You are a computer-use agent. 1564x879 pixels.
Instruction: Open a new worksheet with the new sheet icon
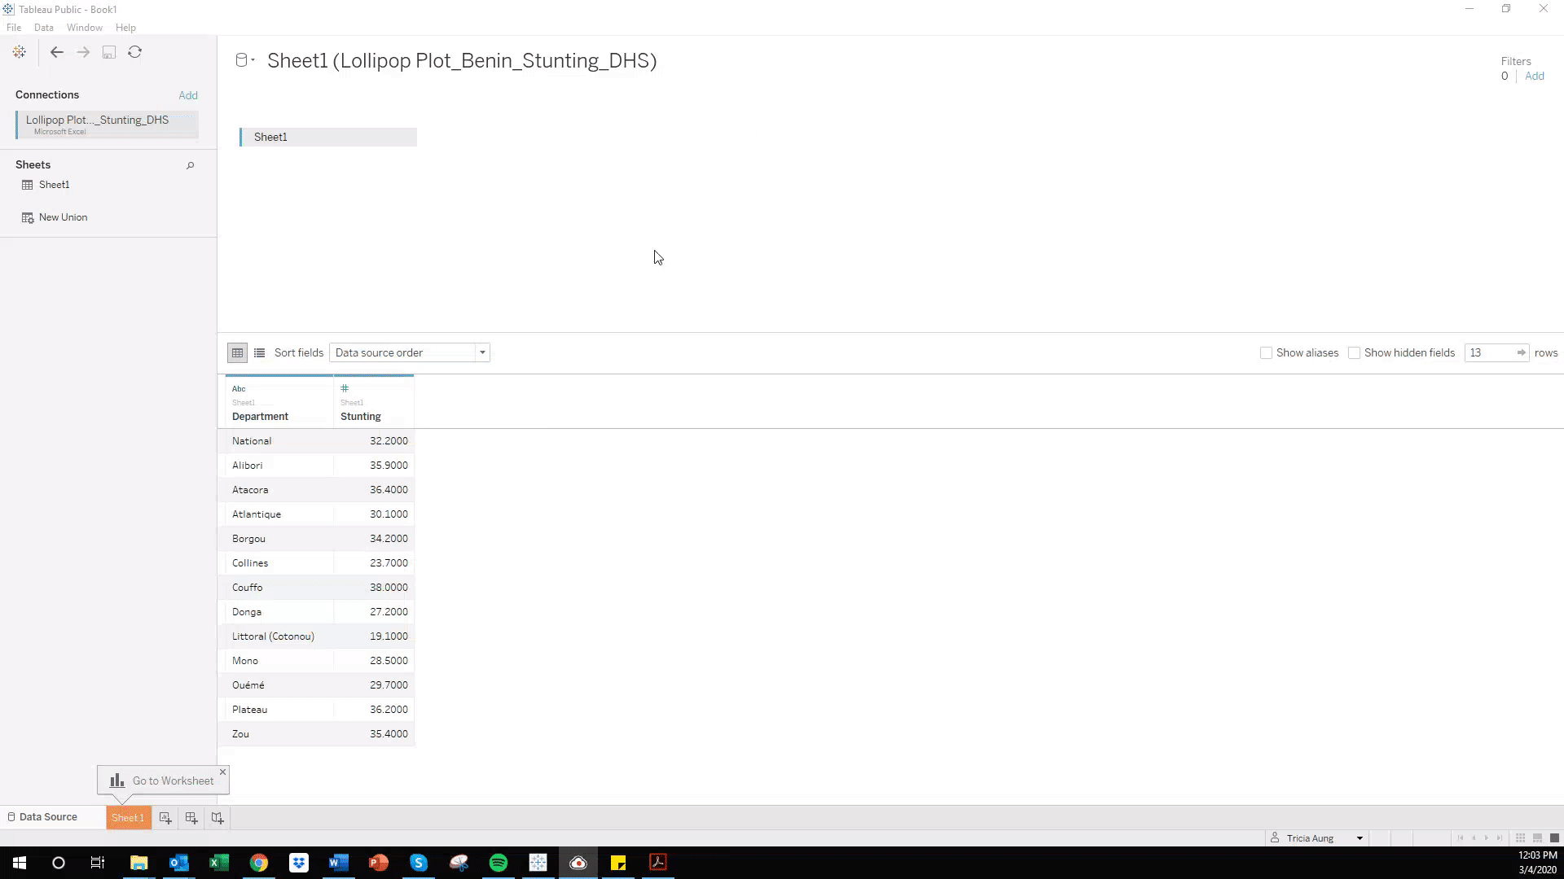tap(165, 817)
